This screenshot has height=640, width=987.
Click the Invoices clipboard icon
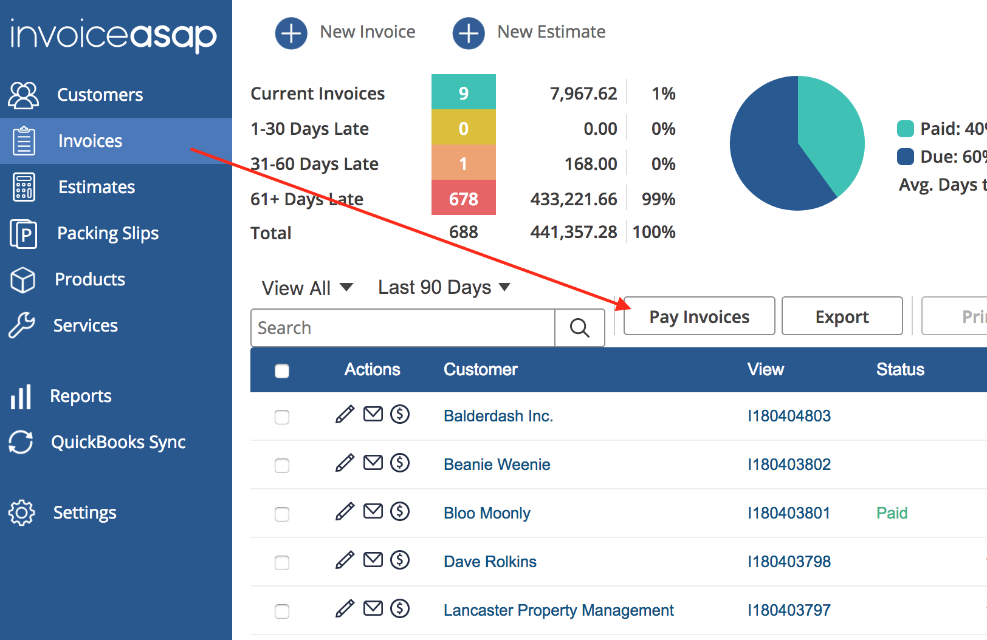[x=24, y=141]
